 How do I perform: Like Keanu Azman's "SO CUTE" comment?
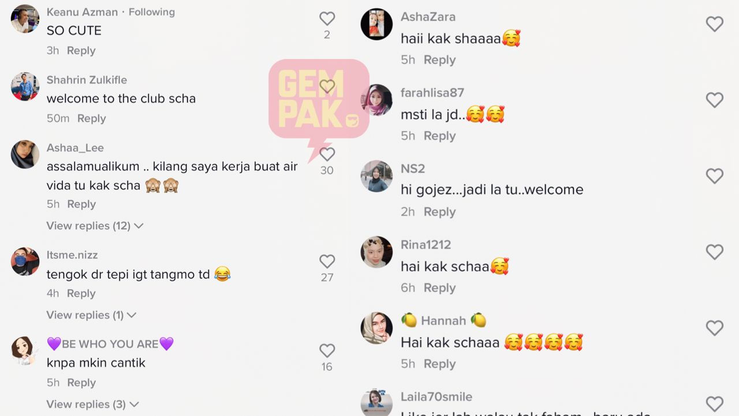coord(327,18)
